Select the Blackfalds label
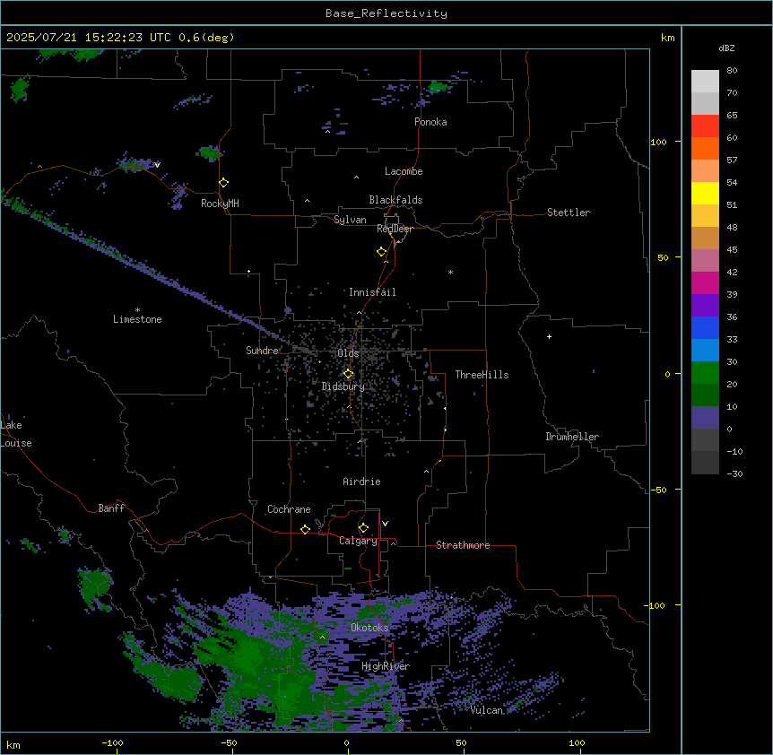Viewport: 773px width, 755px height. (x=395, y=200)
